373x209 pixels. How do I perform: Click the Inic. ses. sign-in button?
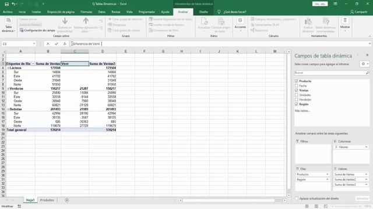click(x=320, y=4)
